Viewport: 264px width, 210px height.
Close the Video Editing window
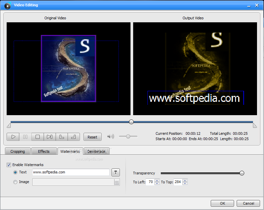[x=257, y=5]
